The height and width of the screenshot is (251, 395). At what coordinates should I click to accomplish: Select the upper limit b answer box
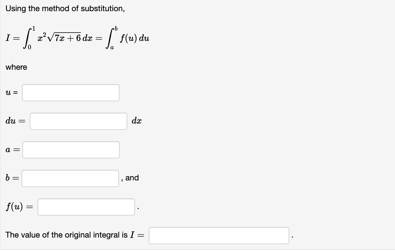point(70,178)
